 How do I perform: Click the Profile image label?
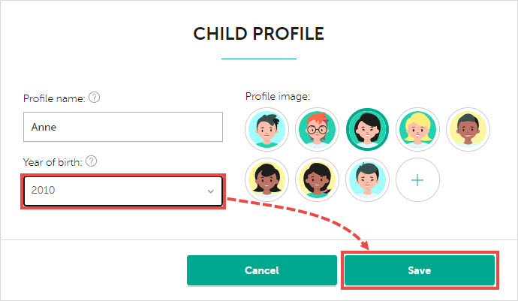[x=278, y=97]
